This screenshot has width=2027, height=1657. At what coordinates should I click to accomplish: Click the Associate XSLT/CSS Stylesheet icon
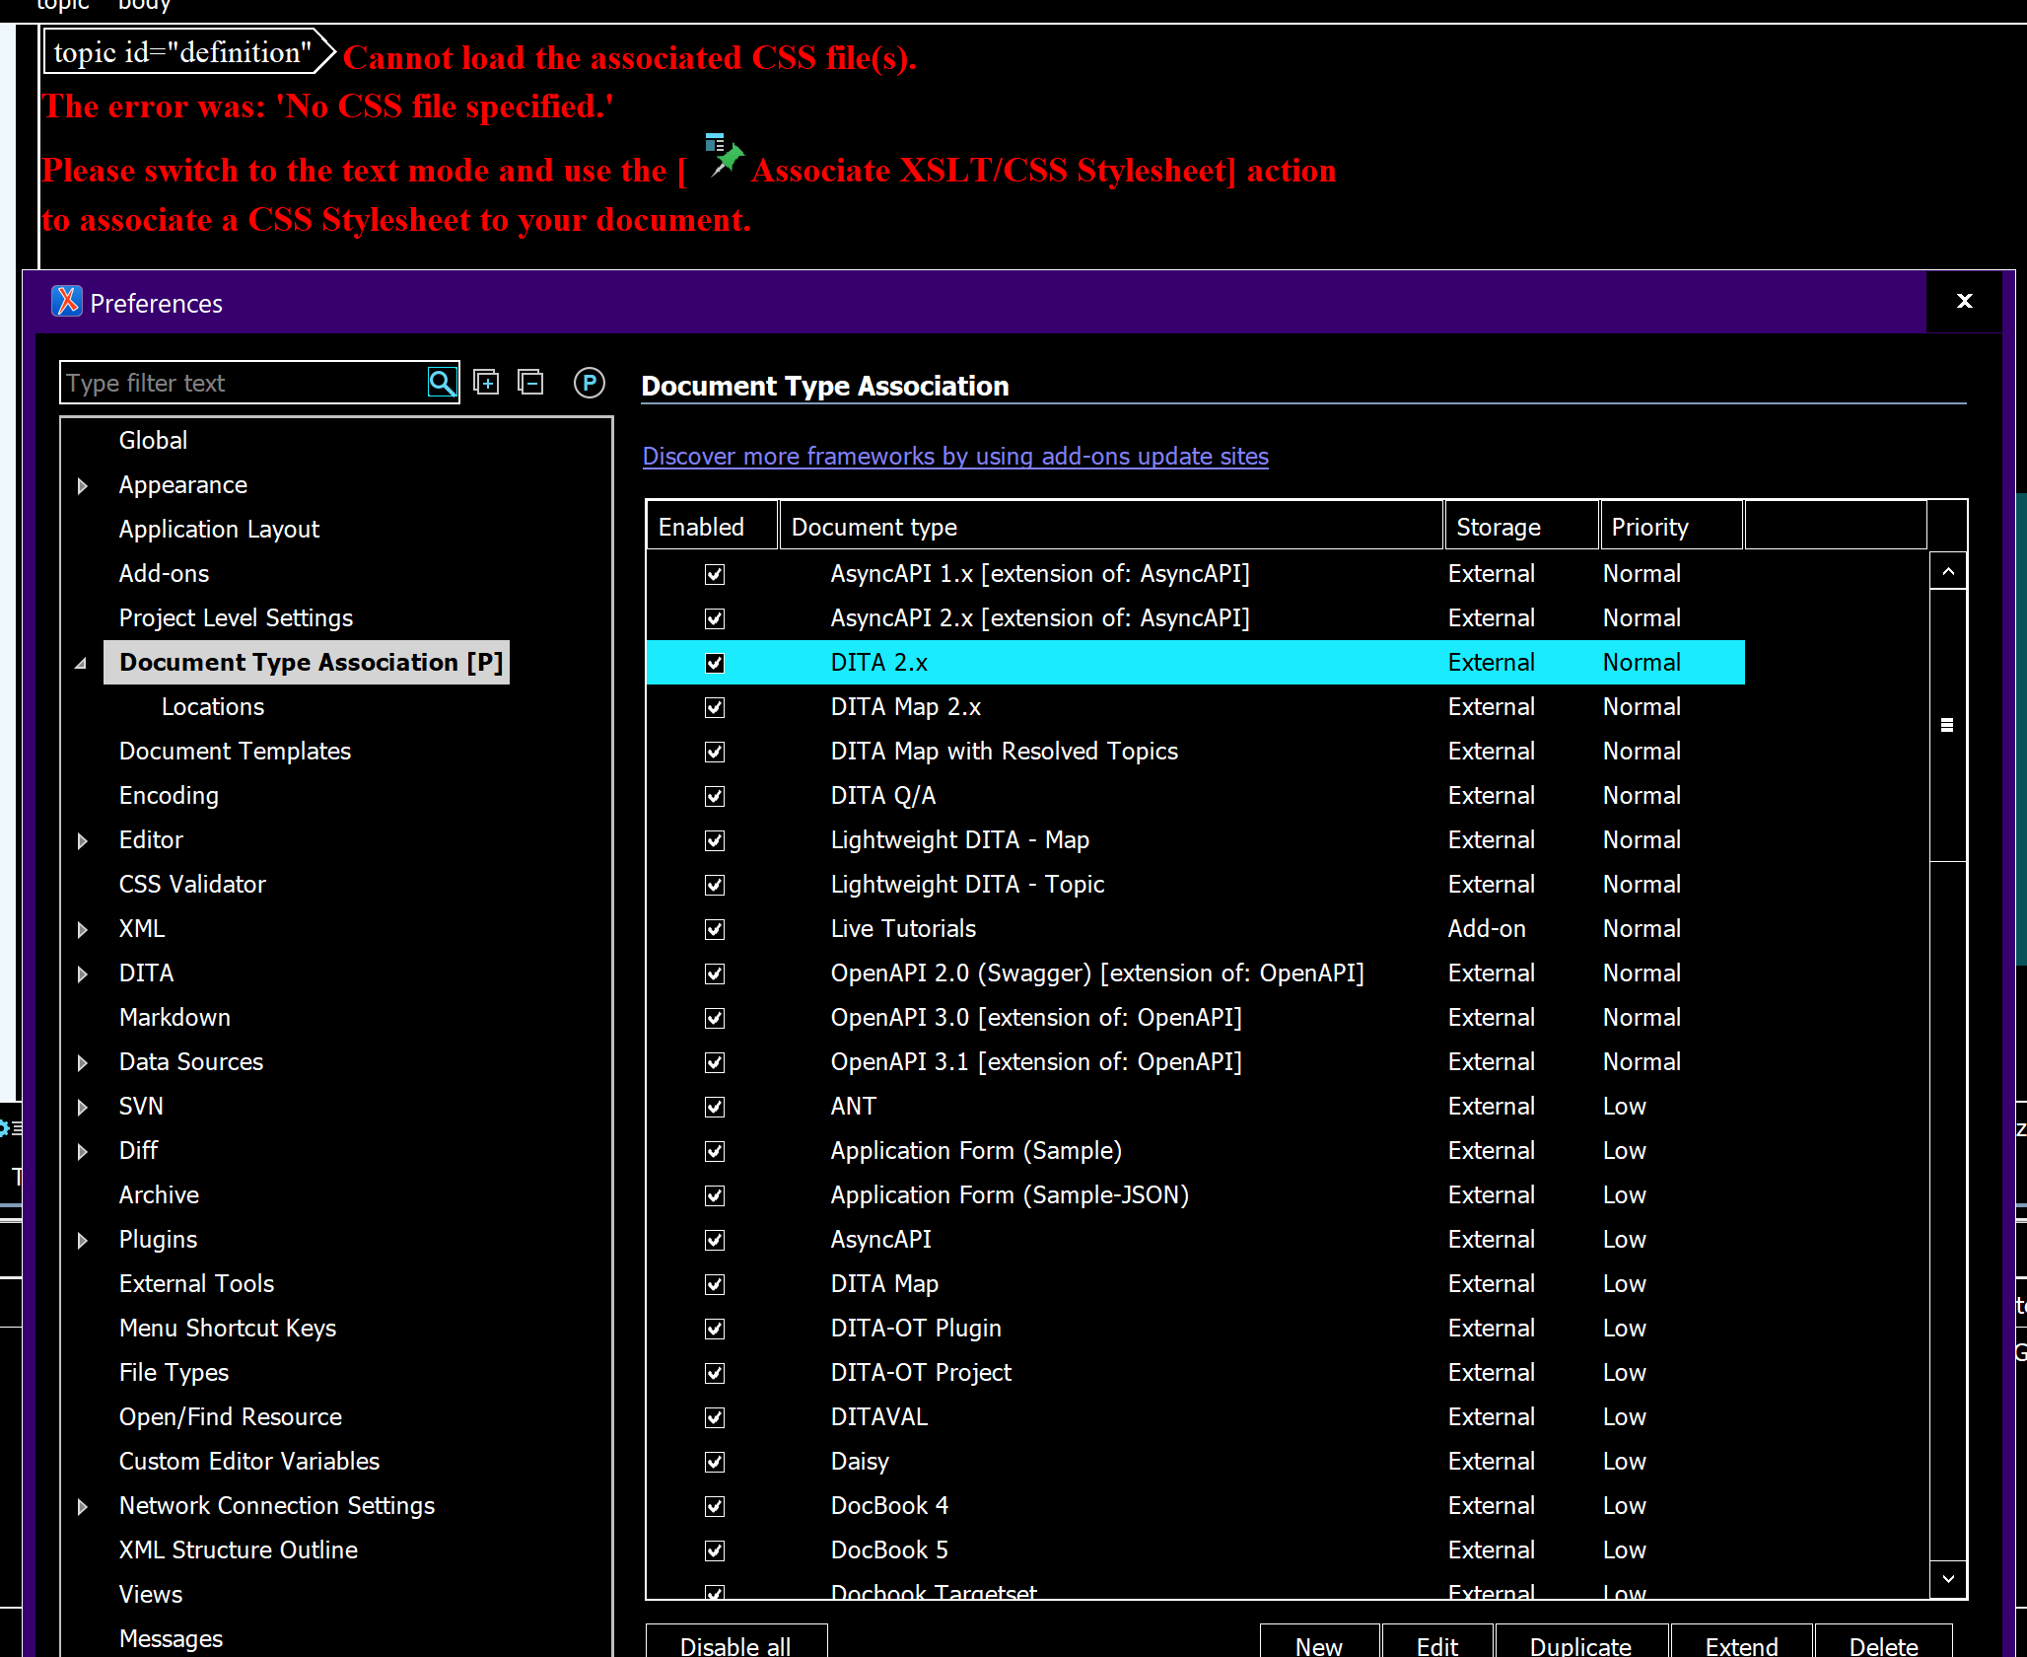[725, 156]
